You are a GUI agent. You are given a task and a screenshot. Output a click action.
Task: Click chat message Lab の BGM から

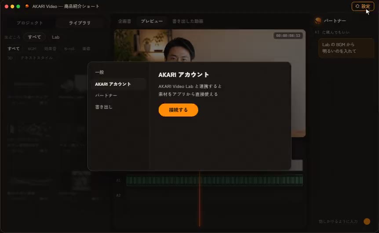pos(346,48)
